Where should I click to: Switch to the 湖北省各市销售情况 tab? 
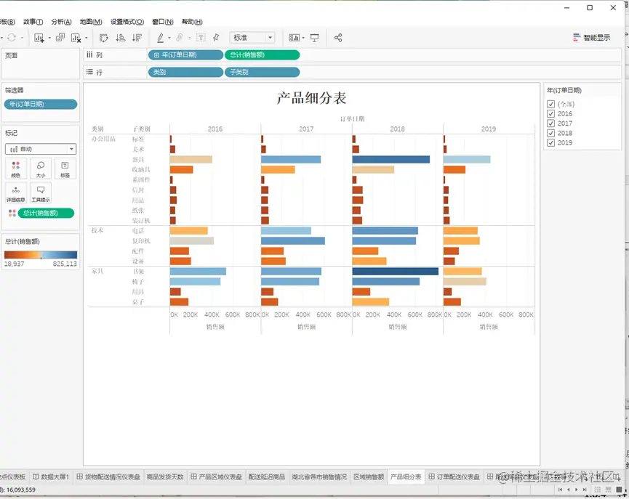pos(319,476)
